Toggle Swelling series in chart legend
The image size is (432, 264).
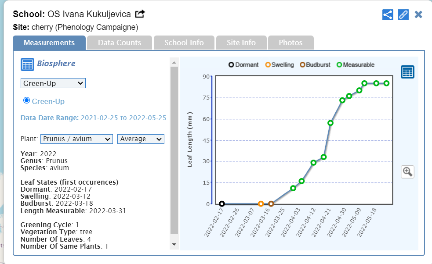(x=279, y=65)
